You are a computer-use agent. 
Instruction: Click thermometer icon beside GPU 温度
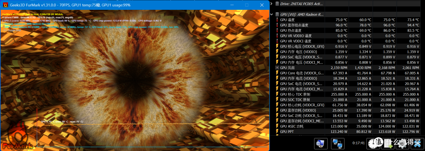277,20
